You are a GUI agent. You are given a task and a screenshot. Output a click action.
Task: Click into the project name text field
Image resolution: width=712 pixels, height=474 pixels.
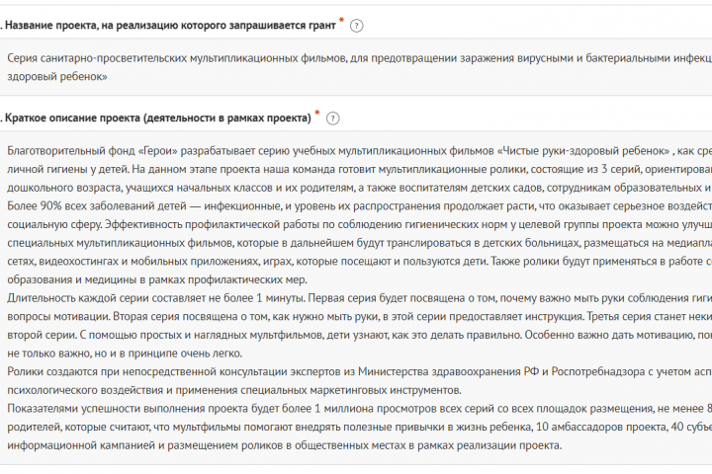tap(356, 67)
